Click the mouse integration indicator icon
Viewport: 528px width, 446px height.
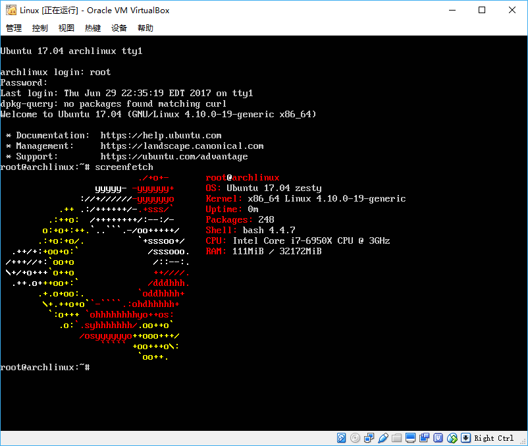(452, 438)
